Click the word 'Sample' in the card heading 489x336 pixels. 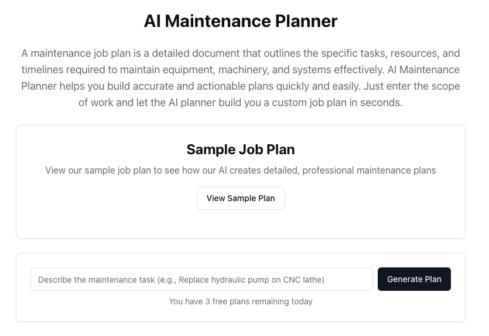[211, 150]
